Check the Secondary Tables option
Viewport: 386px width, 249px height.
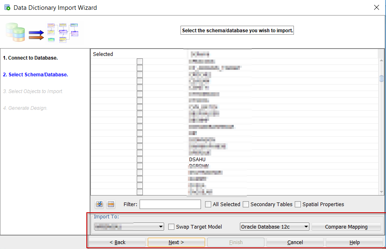coord(246,204)
